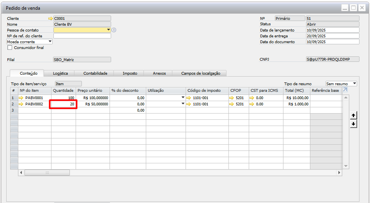
Task: Expand the item grid using the top-right corner icon
Action: coord(345,90)
